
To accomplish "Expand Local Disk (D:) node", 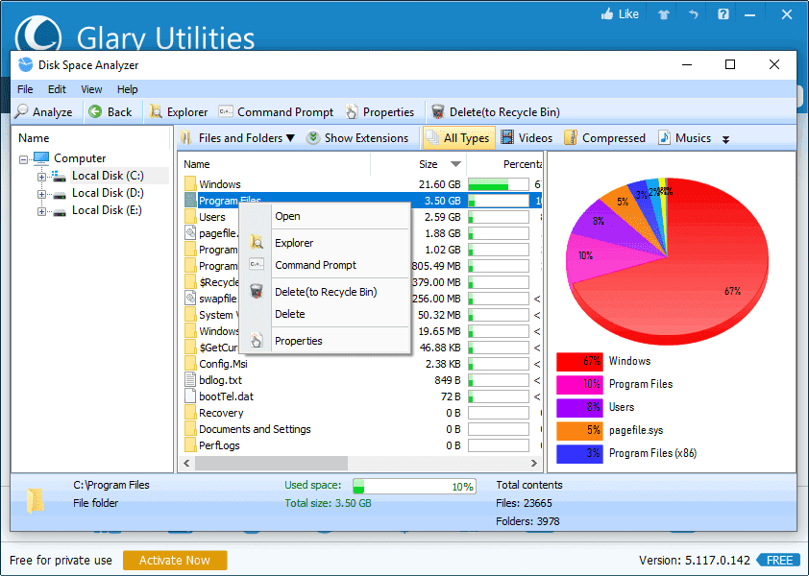I will (x=41, y=195).
